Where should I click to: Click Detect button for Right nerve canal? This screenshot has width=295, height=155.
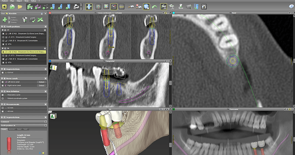point(41,85)
